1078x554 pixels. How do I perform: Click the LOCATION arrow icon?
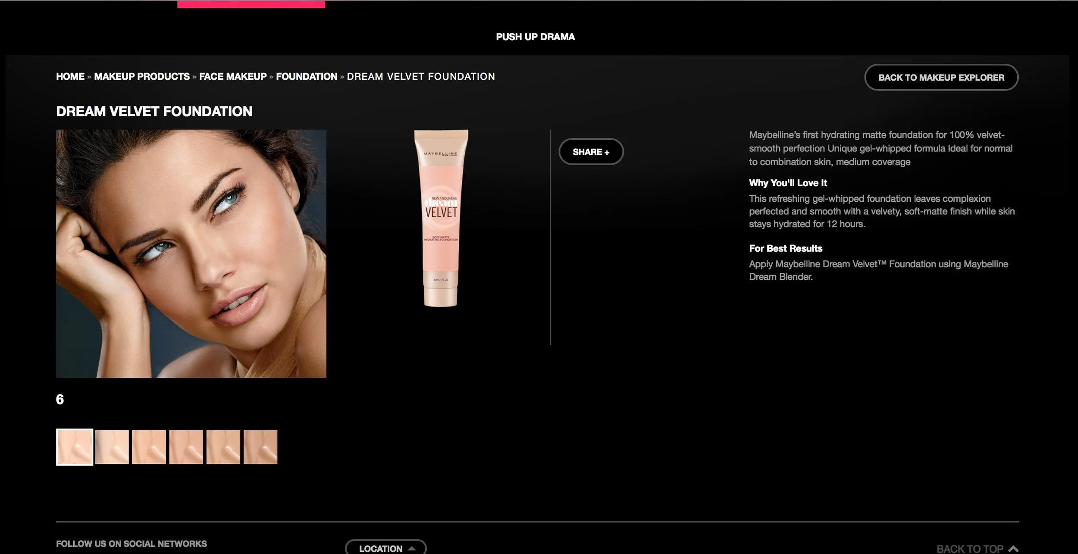coord(412,548)
